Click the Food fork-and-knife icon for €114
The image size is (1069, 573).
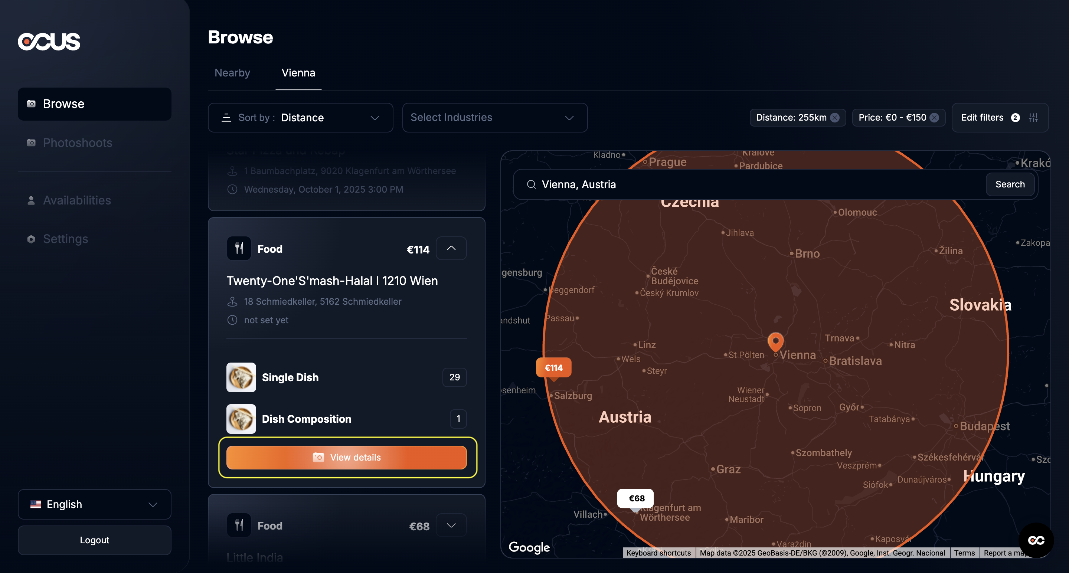[x=239, y=249]
